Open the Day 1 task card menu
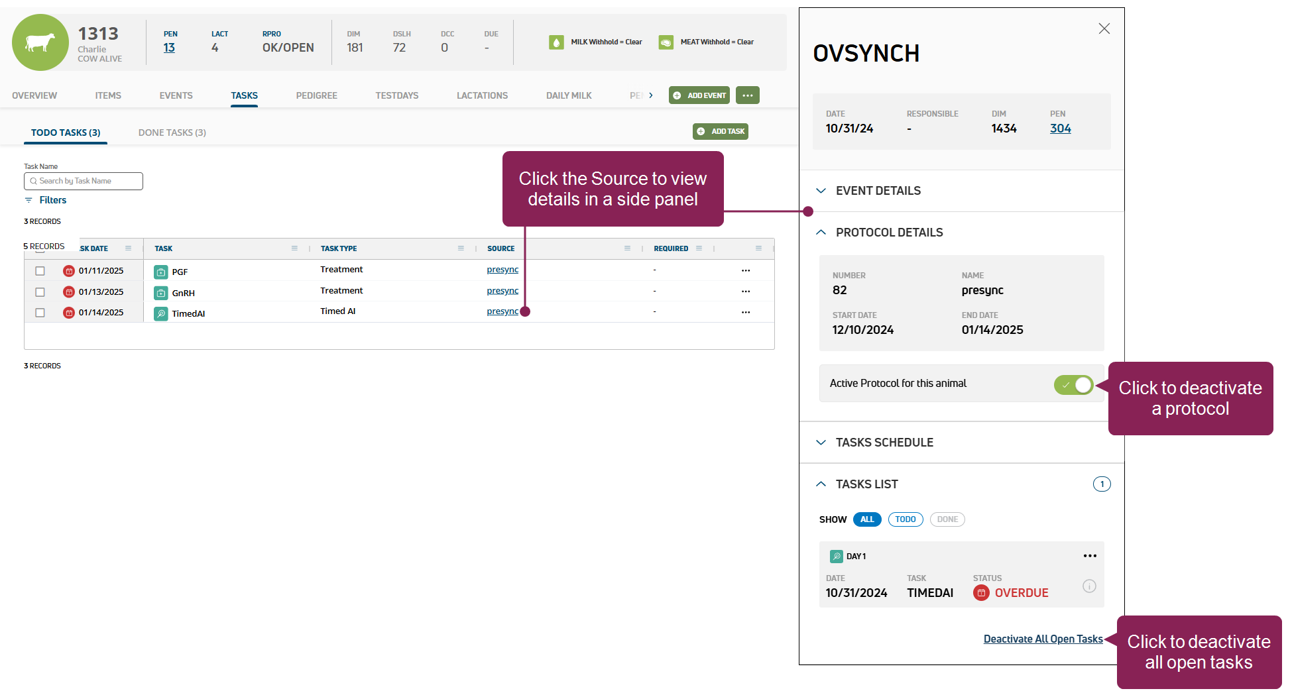 point(1090,556)
